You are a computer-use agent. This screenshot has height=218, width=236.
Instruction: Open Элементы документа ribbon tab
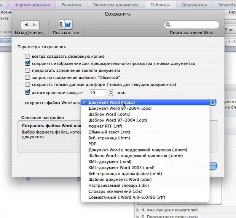click(x=116, y=5)
